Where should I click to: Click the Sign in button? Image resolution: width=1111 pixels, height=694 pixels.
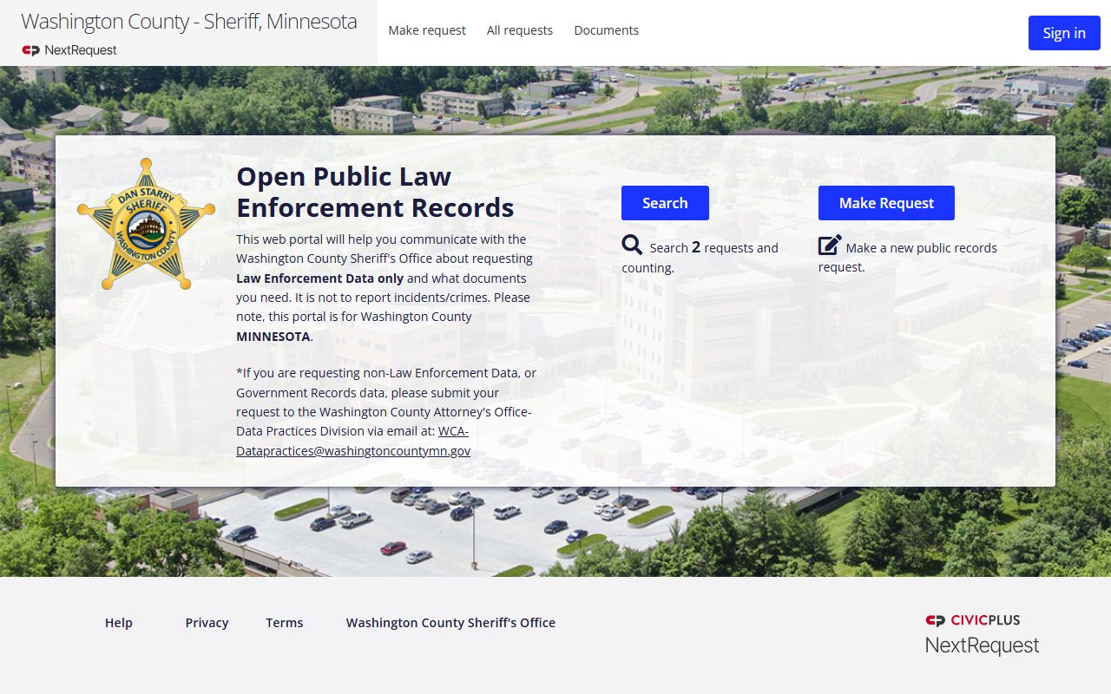click(1064, 33)
